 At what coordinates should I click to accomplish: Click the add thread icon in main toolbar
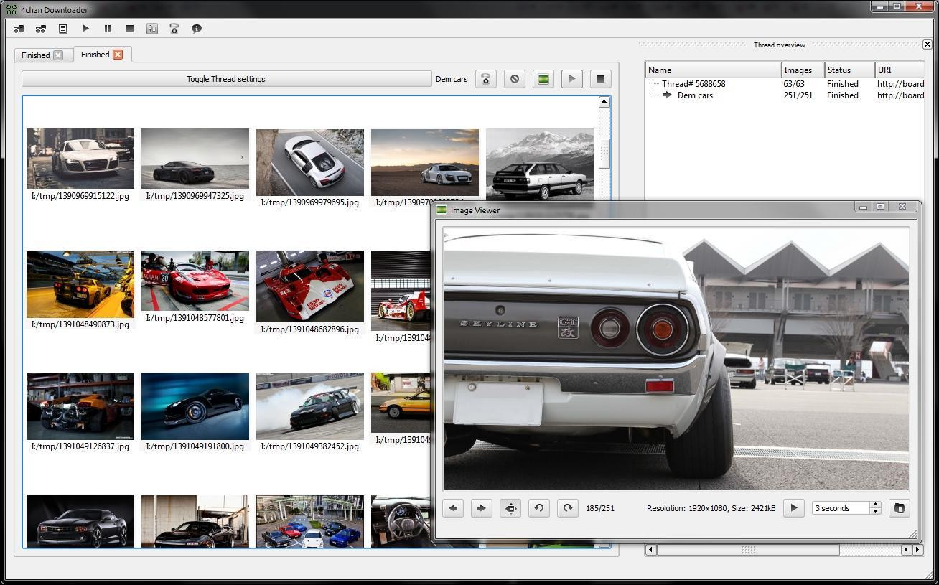click(19, 29)
